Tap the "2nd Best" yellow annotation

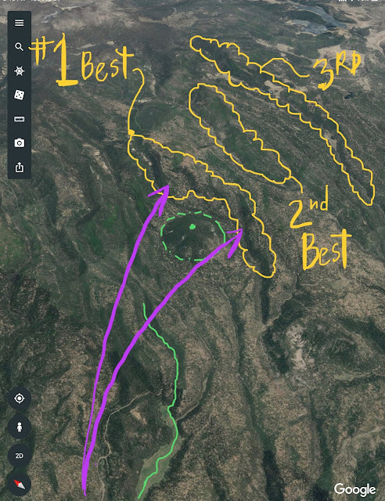[319, 232]
